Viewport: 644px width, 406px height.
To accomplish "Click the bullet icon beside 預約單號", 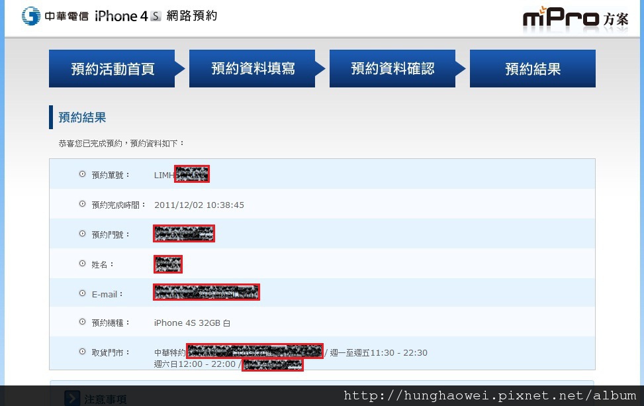I will 83,174.
